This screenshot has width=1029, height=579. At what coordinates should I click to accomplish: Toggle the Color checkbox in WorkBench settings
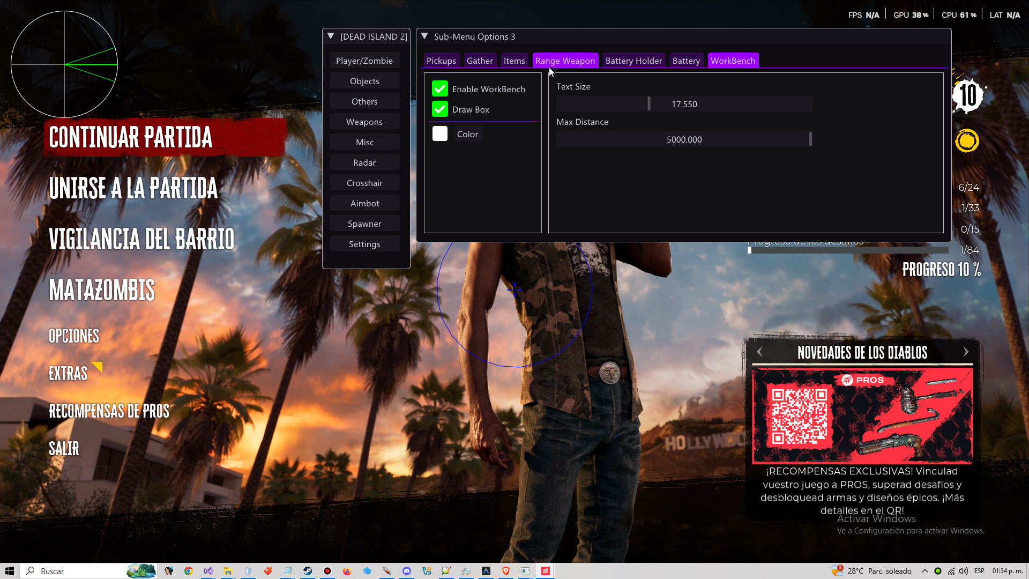tap(440, 133)
